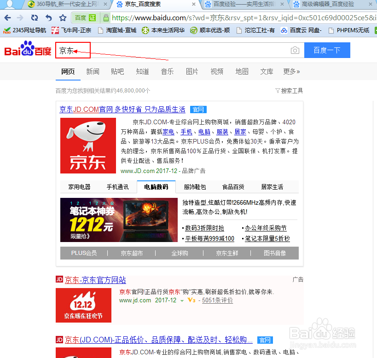Select 电脑数码 category tab
377x358 pixels.
click(x=157, y=187)
